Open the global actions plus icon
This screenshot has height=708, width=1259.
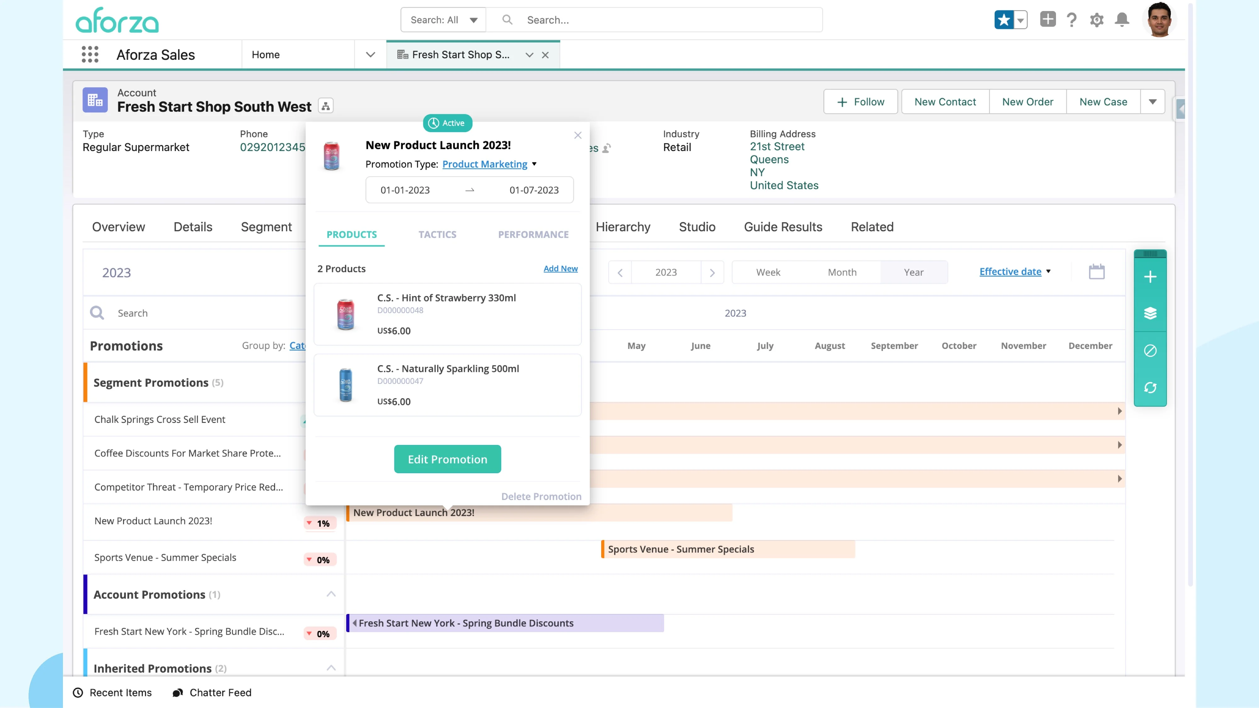pyautogui.click(x=1047, y=19)
